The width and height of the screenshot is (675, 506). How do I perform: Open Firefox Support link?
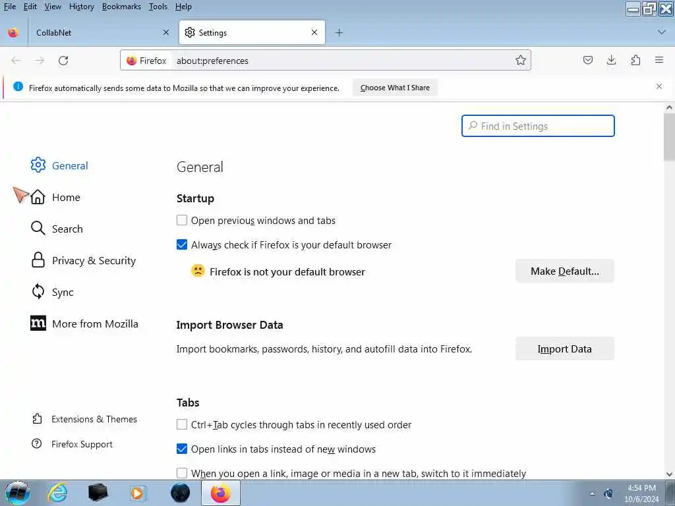72,444
